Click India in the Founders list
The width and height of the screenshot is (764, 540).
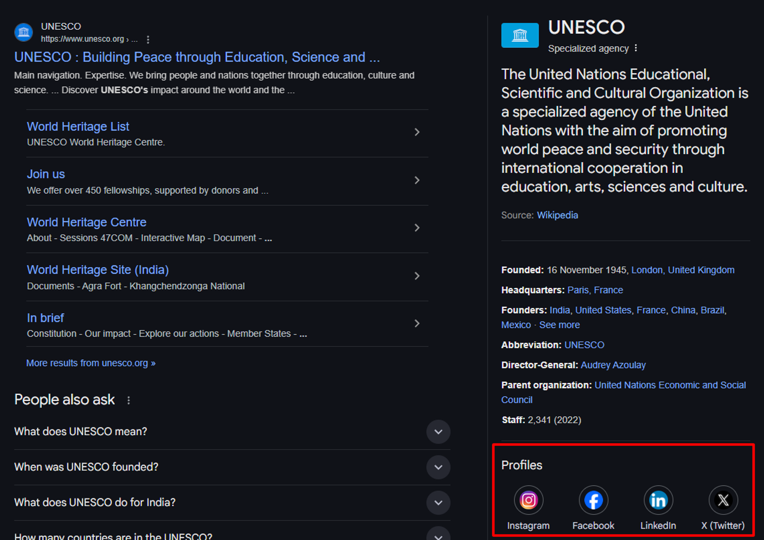point(559,310)
